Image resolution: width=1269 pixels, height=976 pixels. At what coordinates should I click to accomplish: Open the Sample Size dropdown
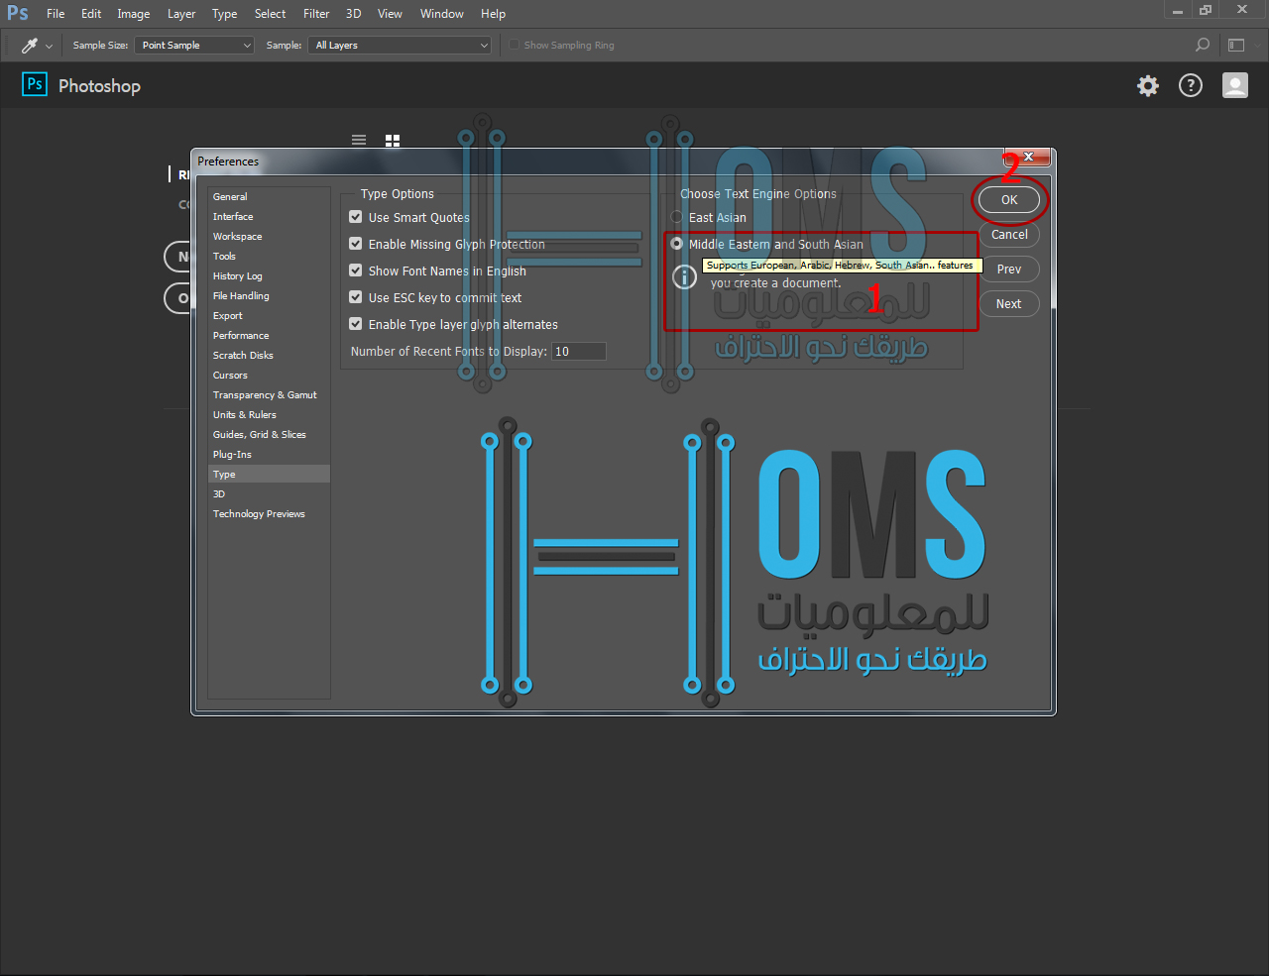(x=194, y=45)
